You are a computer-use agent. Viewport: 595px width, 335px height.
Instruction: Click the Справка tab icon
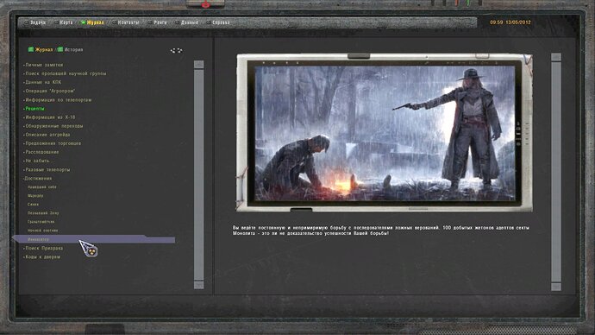(209, 22)
